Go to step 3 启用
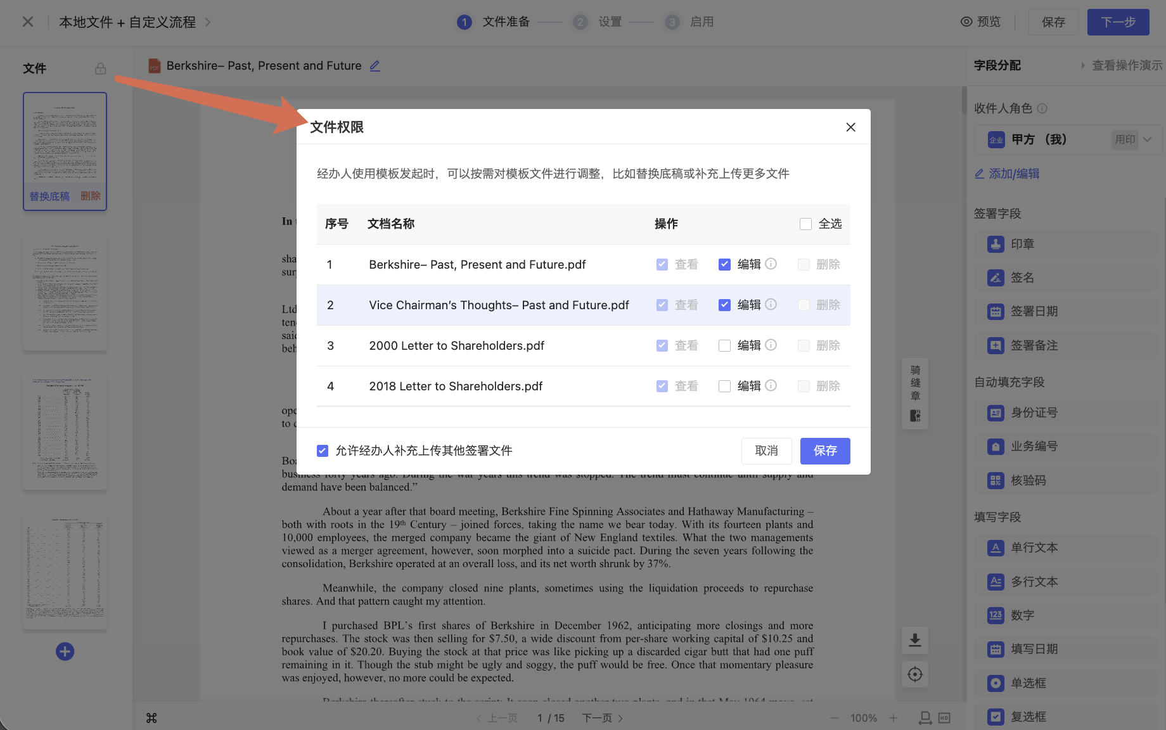Viewport: 1166px width, 730px height. [x=689, y=22]
